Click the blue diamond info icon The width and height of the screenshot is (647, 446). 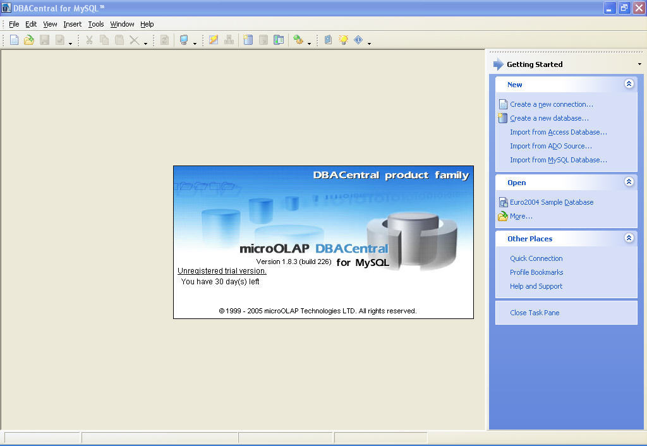[x=359, y=40]
